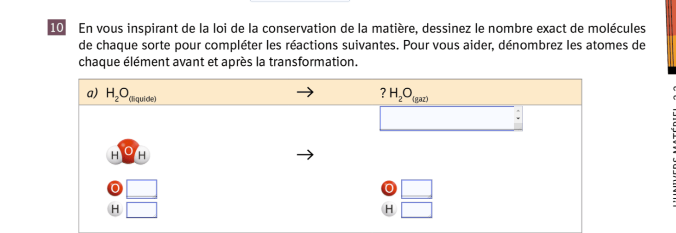Click the arrow beside the water molecule
The height and width of the screenshot is (233, 676).
(304, 154)
